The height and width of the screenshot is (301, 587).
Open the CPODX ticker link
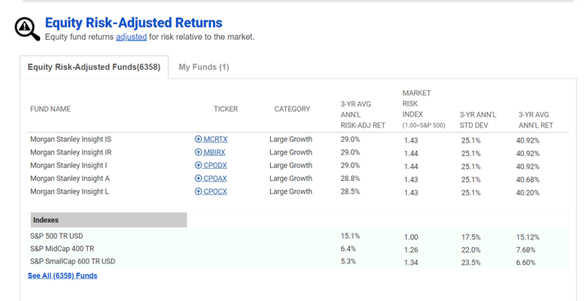pyautogui.click(x=215, y=165)
